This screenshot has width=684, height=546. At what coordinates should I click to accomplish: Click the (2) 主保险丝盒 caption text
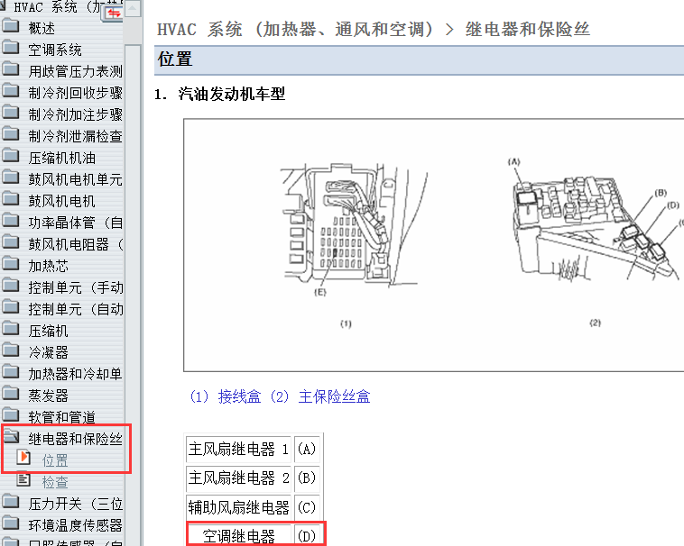coord(319,396)
